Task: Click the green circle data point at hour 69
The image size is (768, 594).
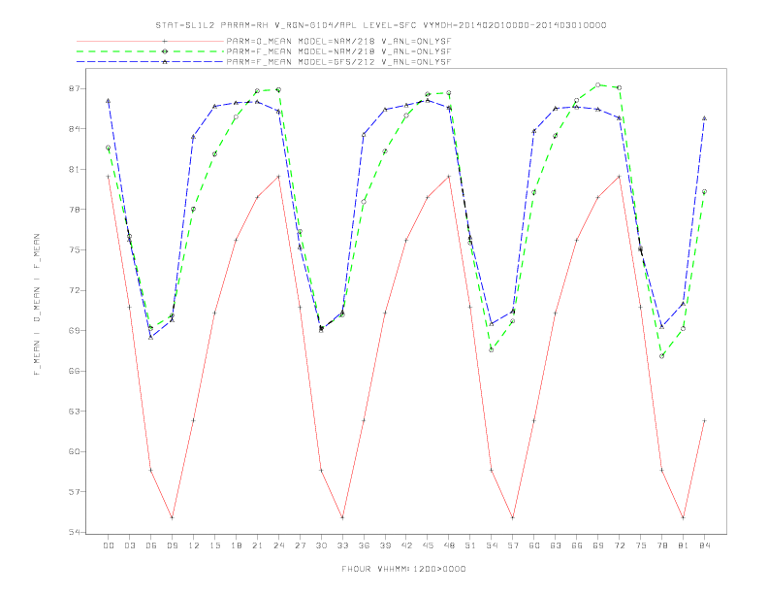Action: [598, 84]
